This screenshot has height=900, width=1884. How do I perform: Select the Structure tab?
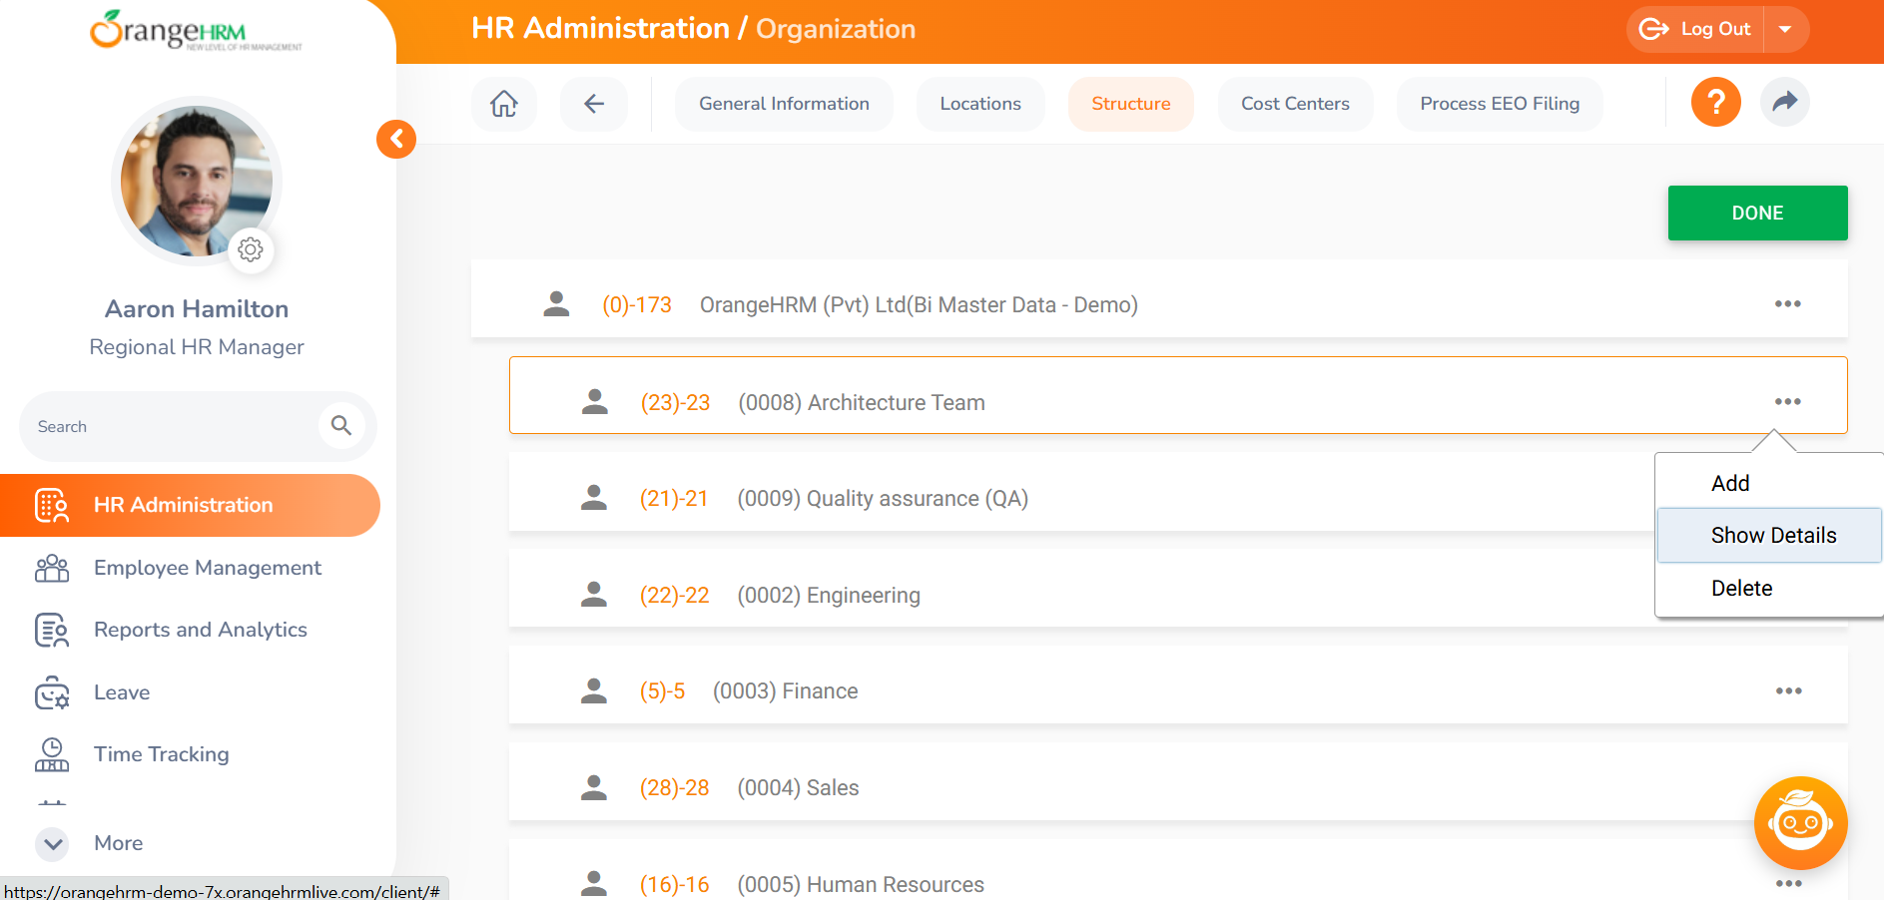coord(1130,104)
